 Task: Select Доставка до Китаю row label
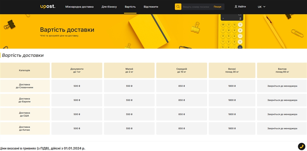point(25,128)
